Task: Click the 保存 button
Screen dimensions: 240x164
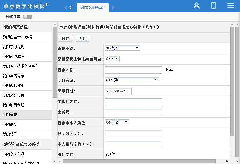Action: click(x=65, y=38)
